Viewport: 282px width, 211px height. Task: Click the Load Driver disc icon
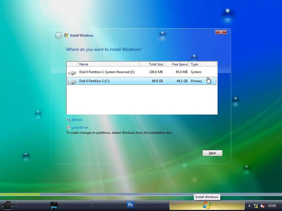click(68, 127)
